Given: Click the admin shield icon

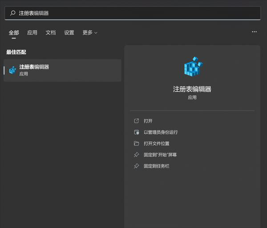Looking at the screenshot, I should (137, 132).
